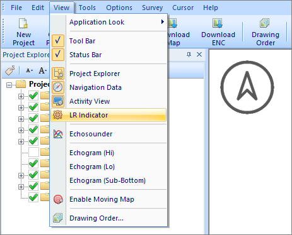
Task: Click the tag icon in Project Explorer
Action: tap(9, 70)
